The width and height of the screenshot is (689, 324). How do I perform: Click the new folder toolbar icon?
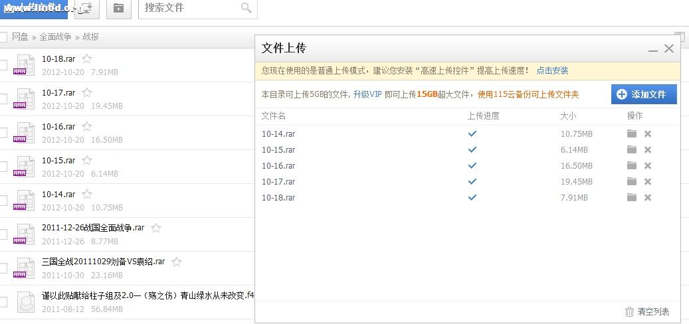pyautogui.click(x=118, y=8)
